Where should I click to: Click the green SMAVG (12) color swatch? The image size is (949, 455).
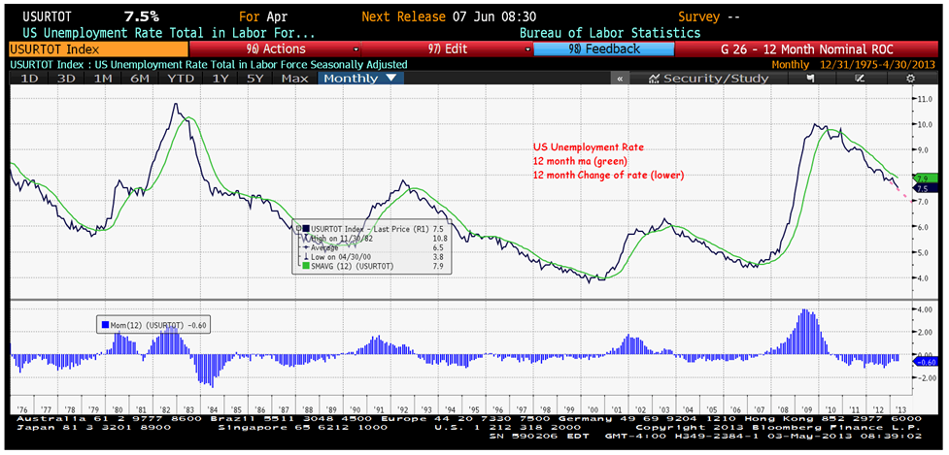tap(305, 266)
